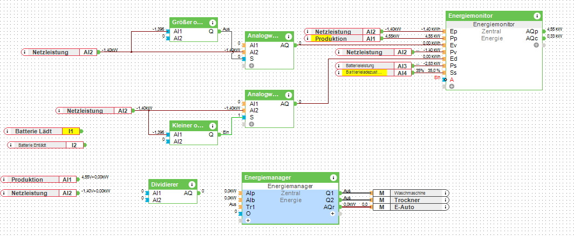574x236 pixels.
Task: Click yellow highlighted Batterieladezustand input label
Action: click(364, 72)
